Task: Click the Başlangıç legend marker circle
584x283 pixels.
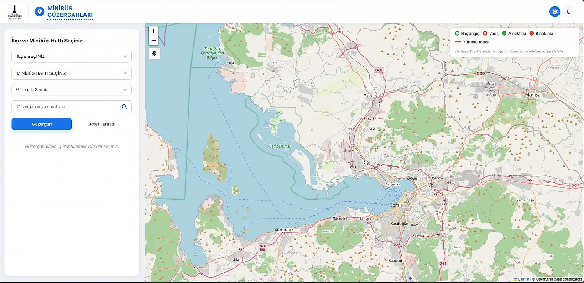Action: point(458,34)
